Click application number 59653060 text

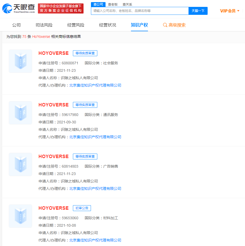click(70, 218)
